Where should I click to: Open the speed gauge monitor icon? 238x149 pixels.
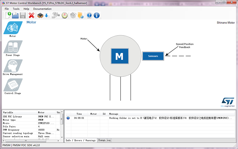64,15
